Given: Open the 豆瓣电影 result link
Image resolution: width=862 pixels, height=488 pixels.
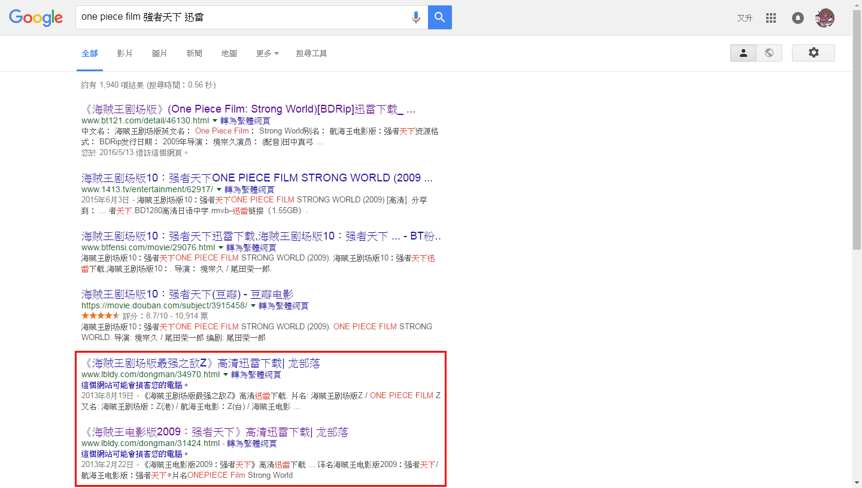Looking at the screenshot, I should pos(187,294).
